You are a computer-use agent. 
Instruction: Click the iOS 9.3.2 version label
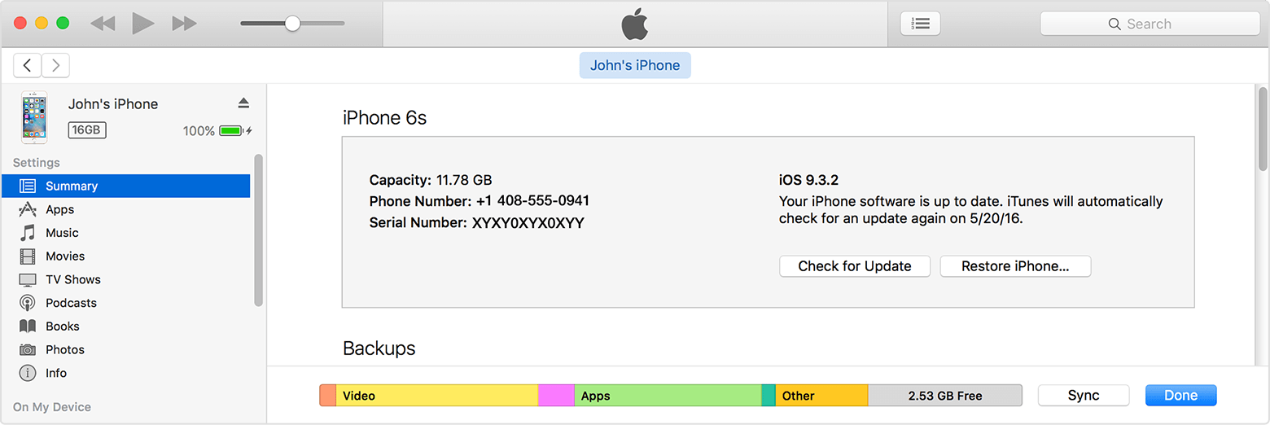pos(808,180)
